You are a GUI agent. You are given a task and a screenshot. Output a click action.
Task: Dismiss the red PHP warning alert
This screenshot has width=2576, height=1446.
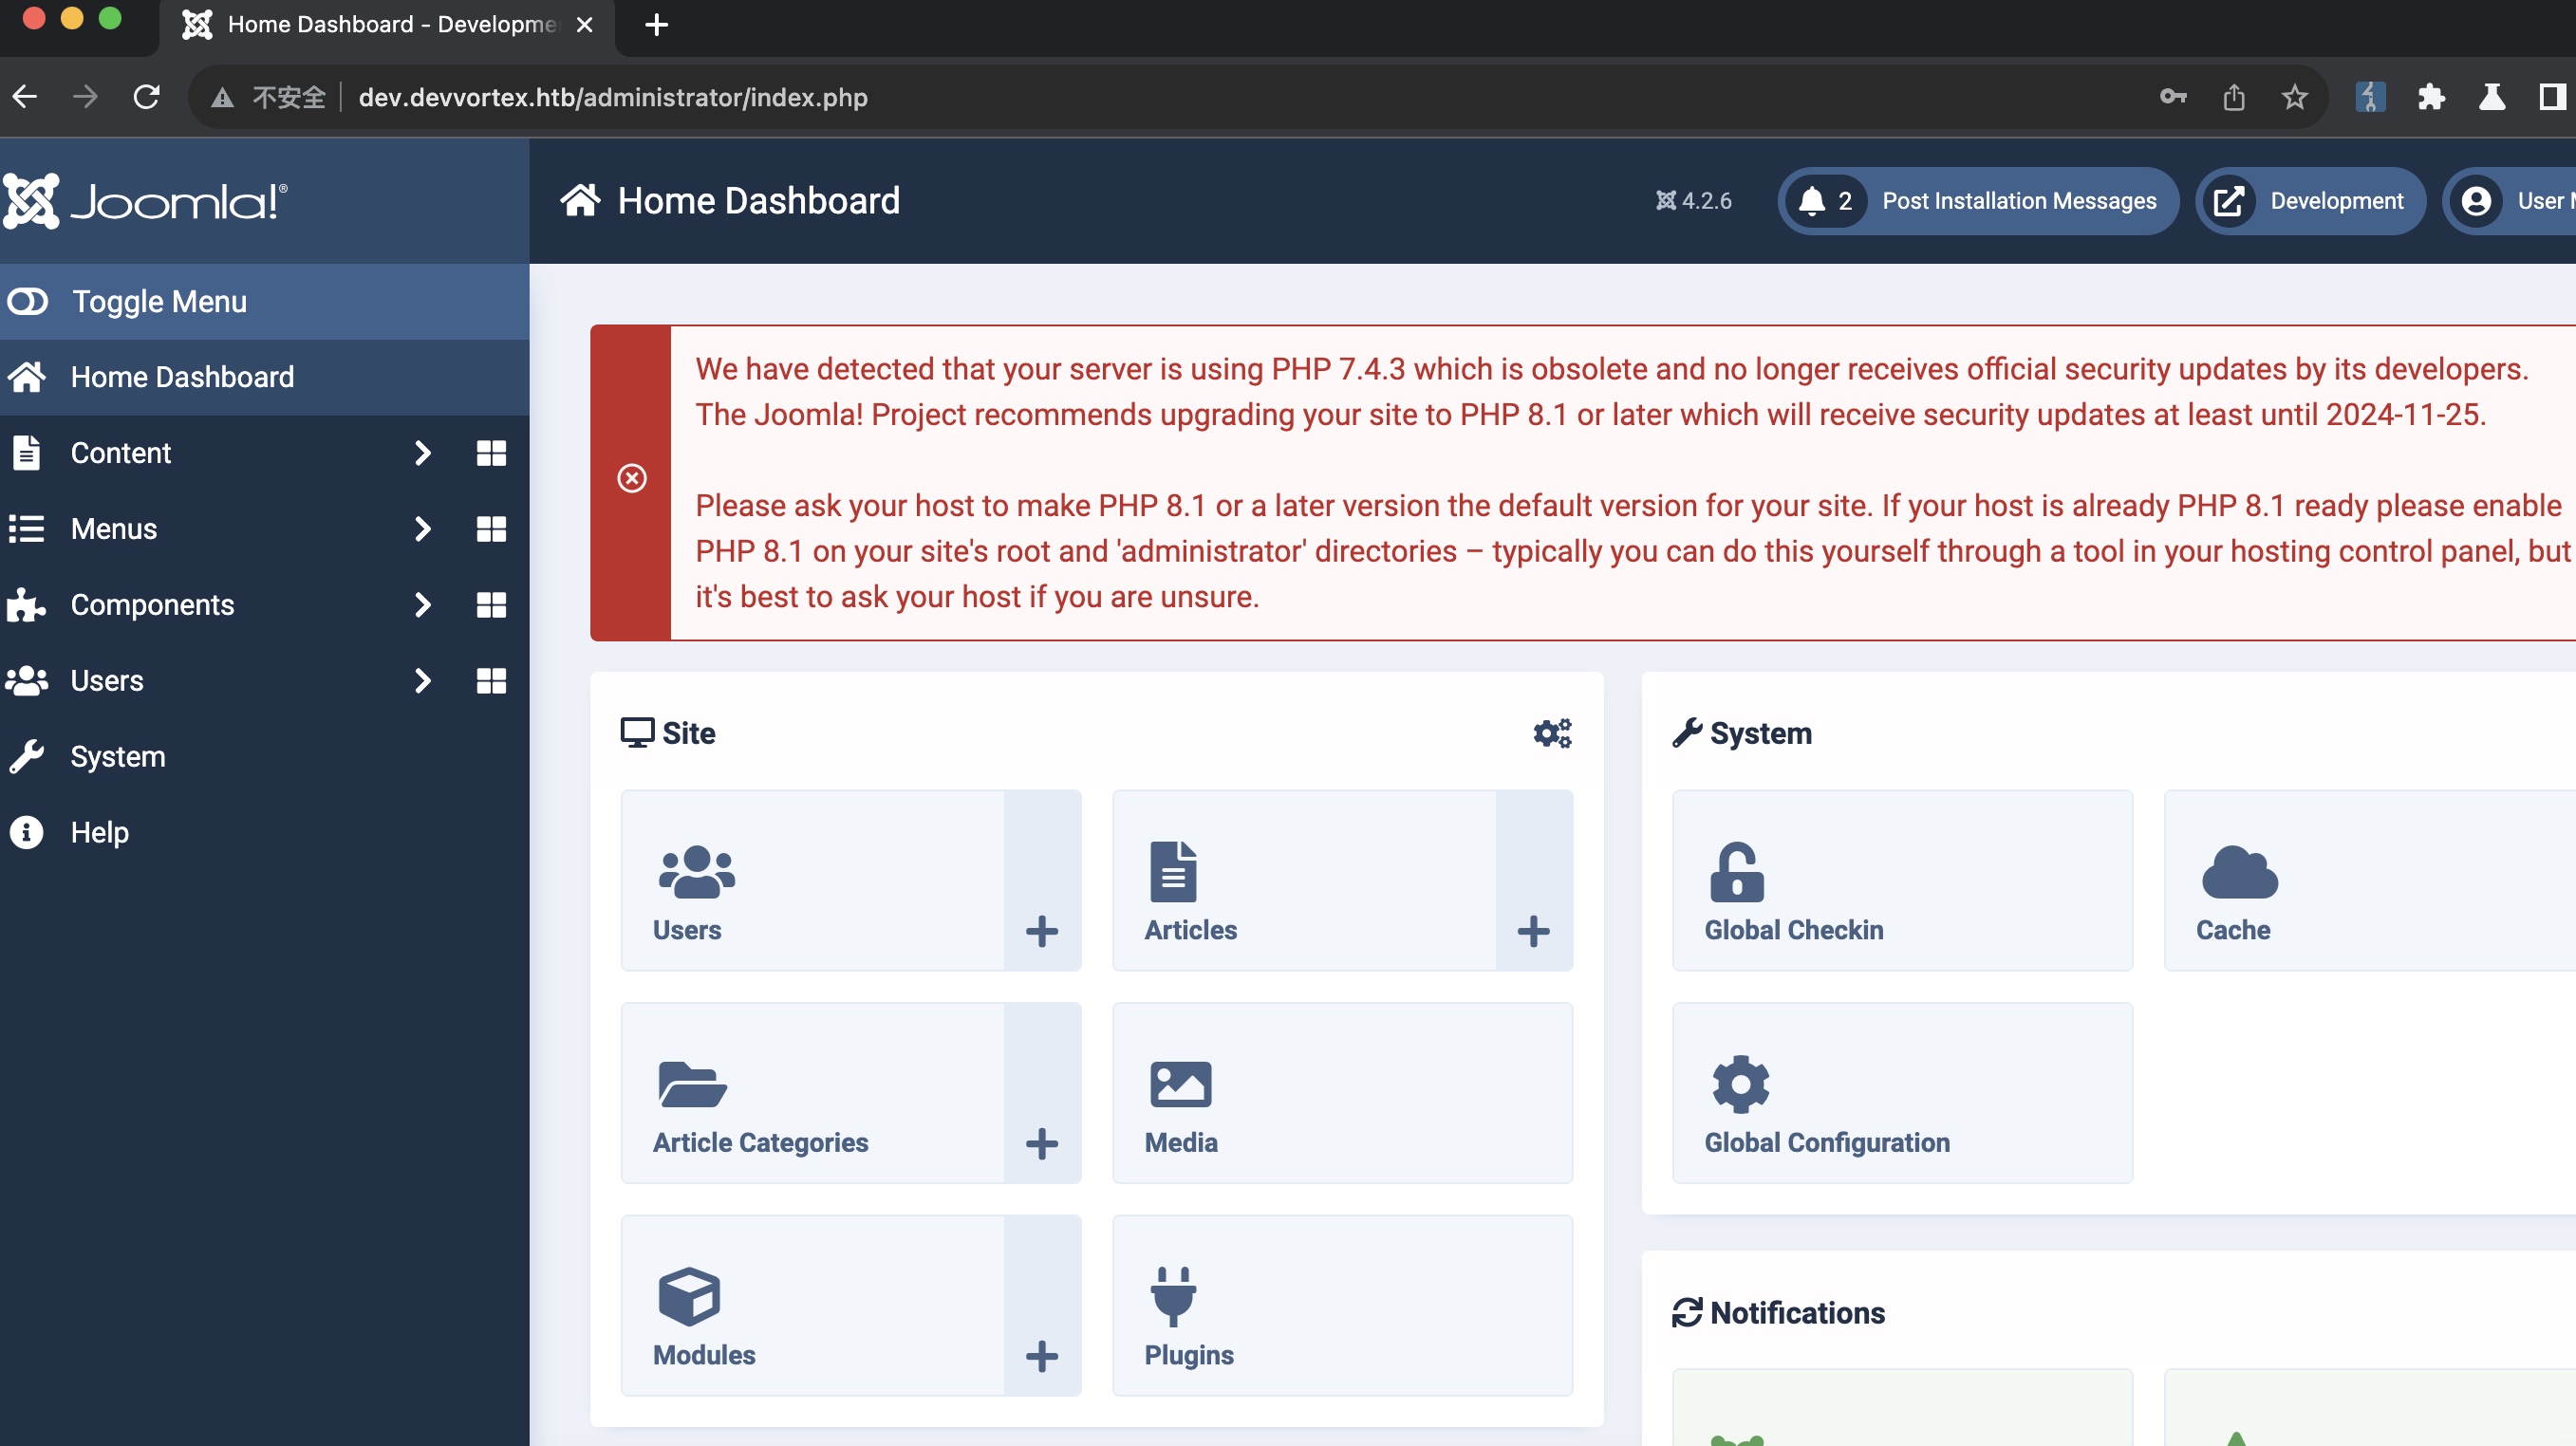click(631, 478)
